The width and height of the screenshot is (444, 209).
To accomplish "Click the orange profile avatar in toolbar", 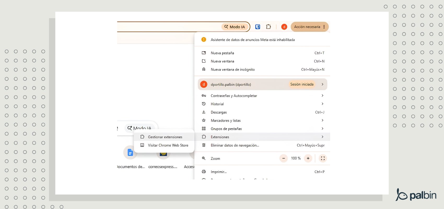I will (x=284, y=27).
